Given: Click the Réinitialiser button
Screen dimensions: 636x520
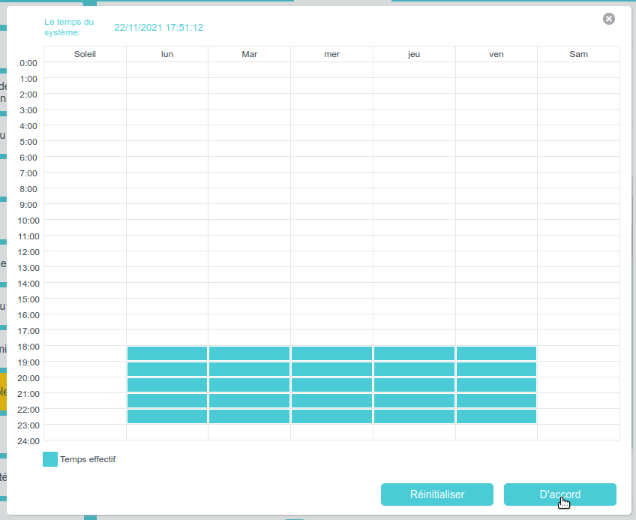Looking at the screenshot, I should coord(437,494).
